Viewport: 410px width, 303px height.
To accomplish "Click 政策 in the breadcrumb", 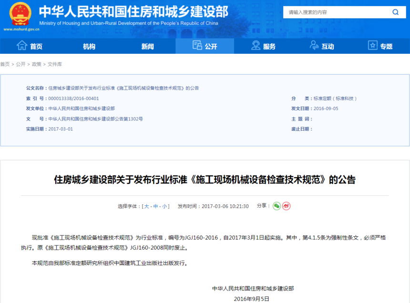I will click(37, 64).
